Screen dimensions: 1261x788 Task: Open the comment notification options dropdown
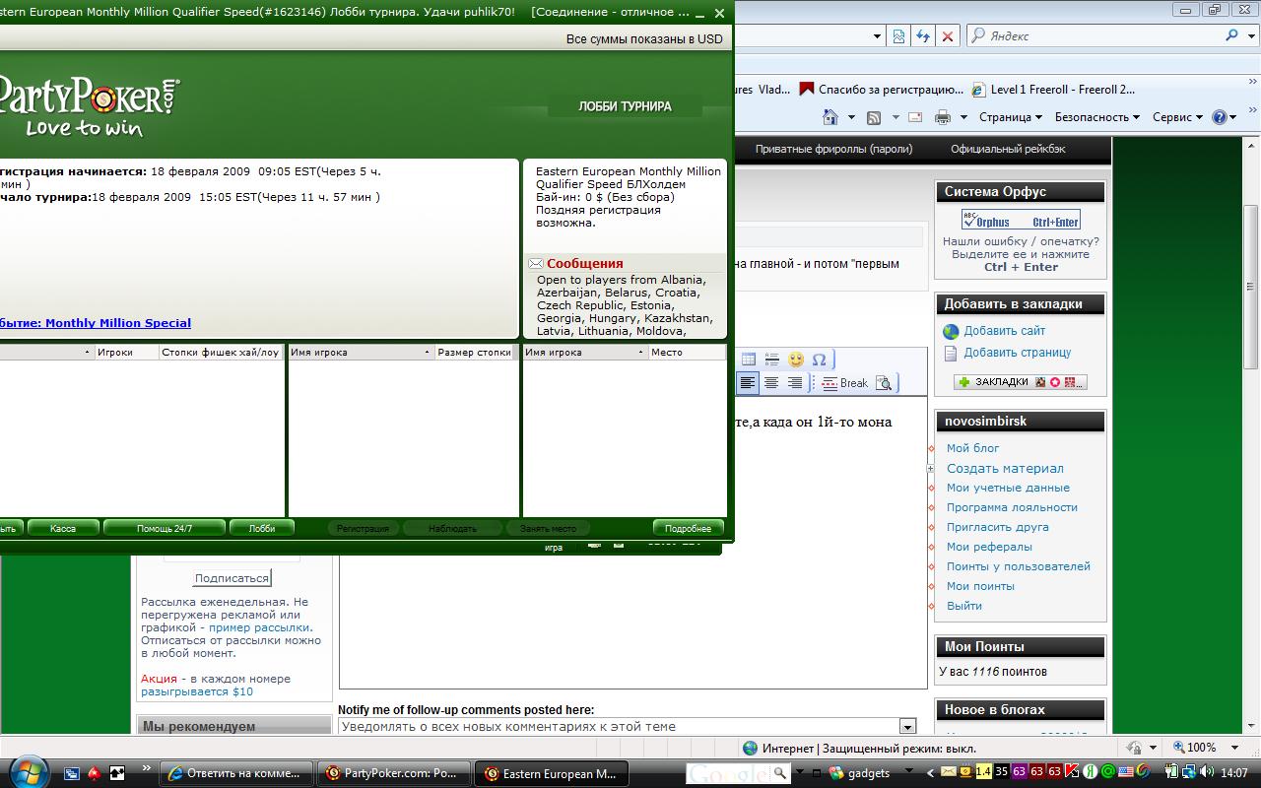[907, 727]
